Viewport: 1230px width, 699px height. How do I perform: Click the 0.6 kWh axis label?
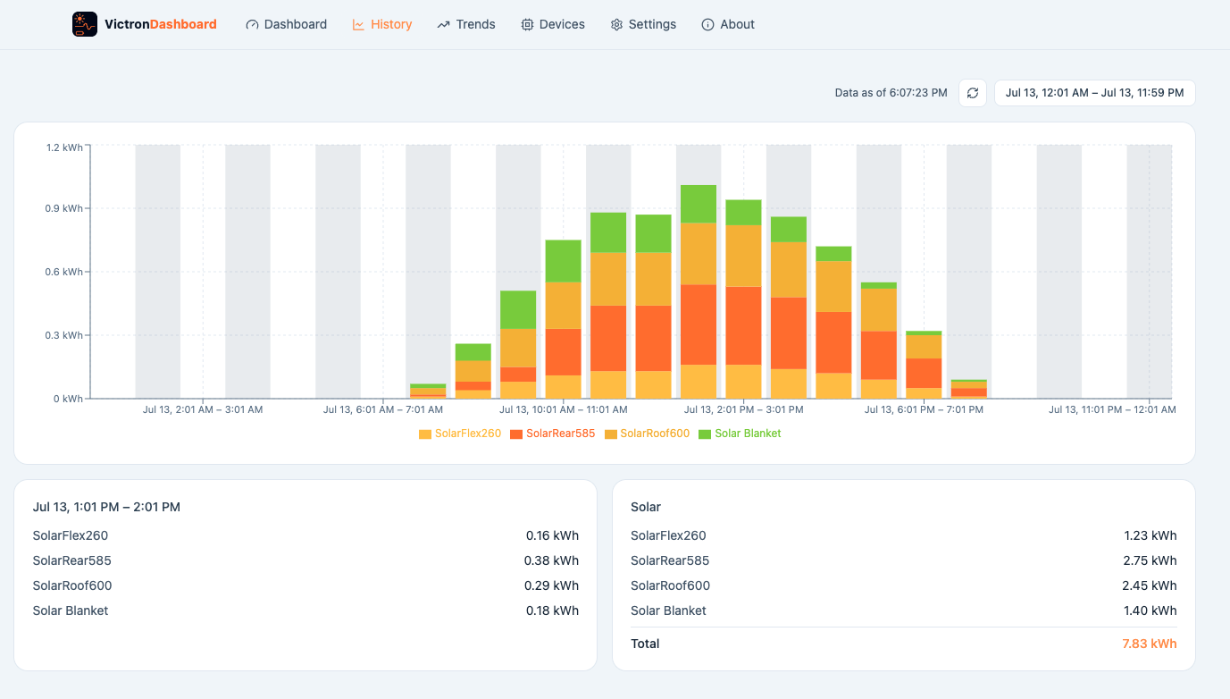pyautogui.click(x=64, y=272)
